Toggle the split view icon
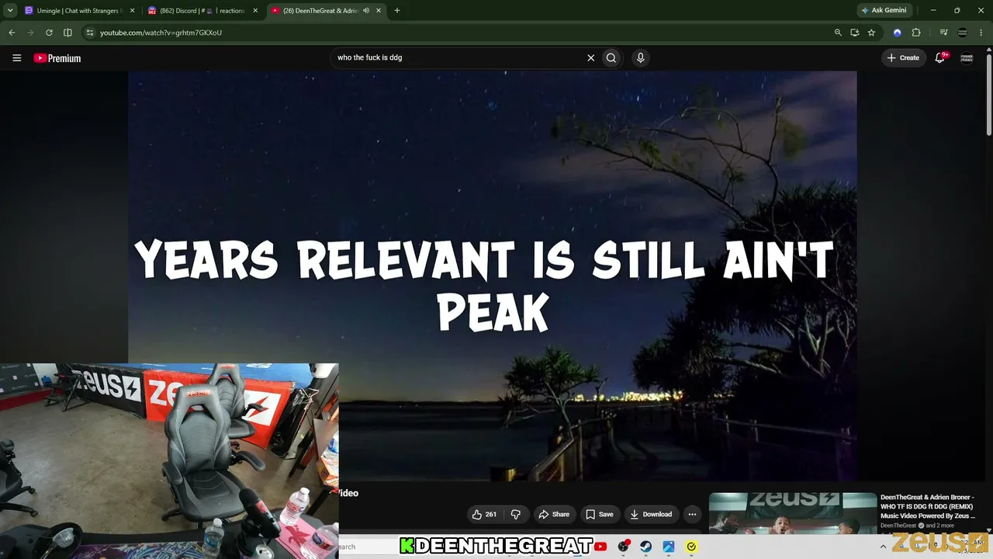Image resolution: width=993 pixels, height=559 pixels. [67, 33]
